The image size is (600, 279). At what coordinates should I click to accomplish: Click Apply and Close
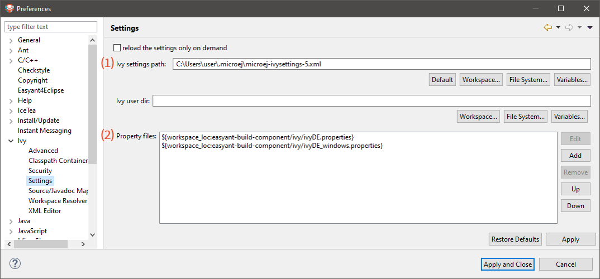point(507,264)
